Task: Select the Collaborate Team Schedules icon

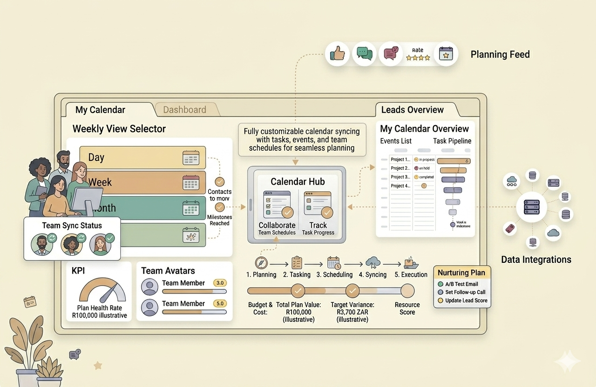Action: [x=277, y=204]
